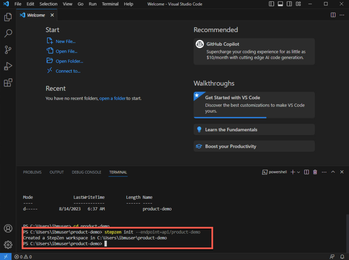The image size is (349, 260).
Task: Open Source Control view
Action: (x=8, y=50)
